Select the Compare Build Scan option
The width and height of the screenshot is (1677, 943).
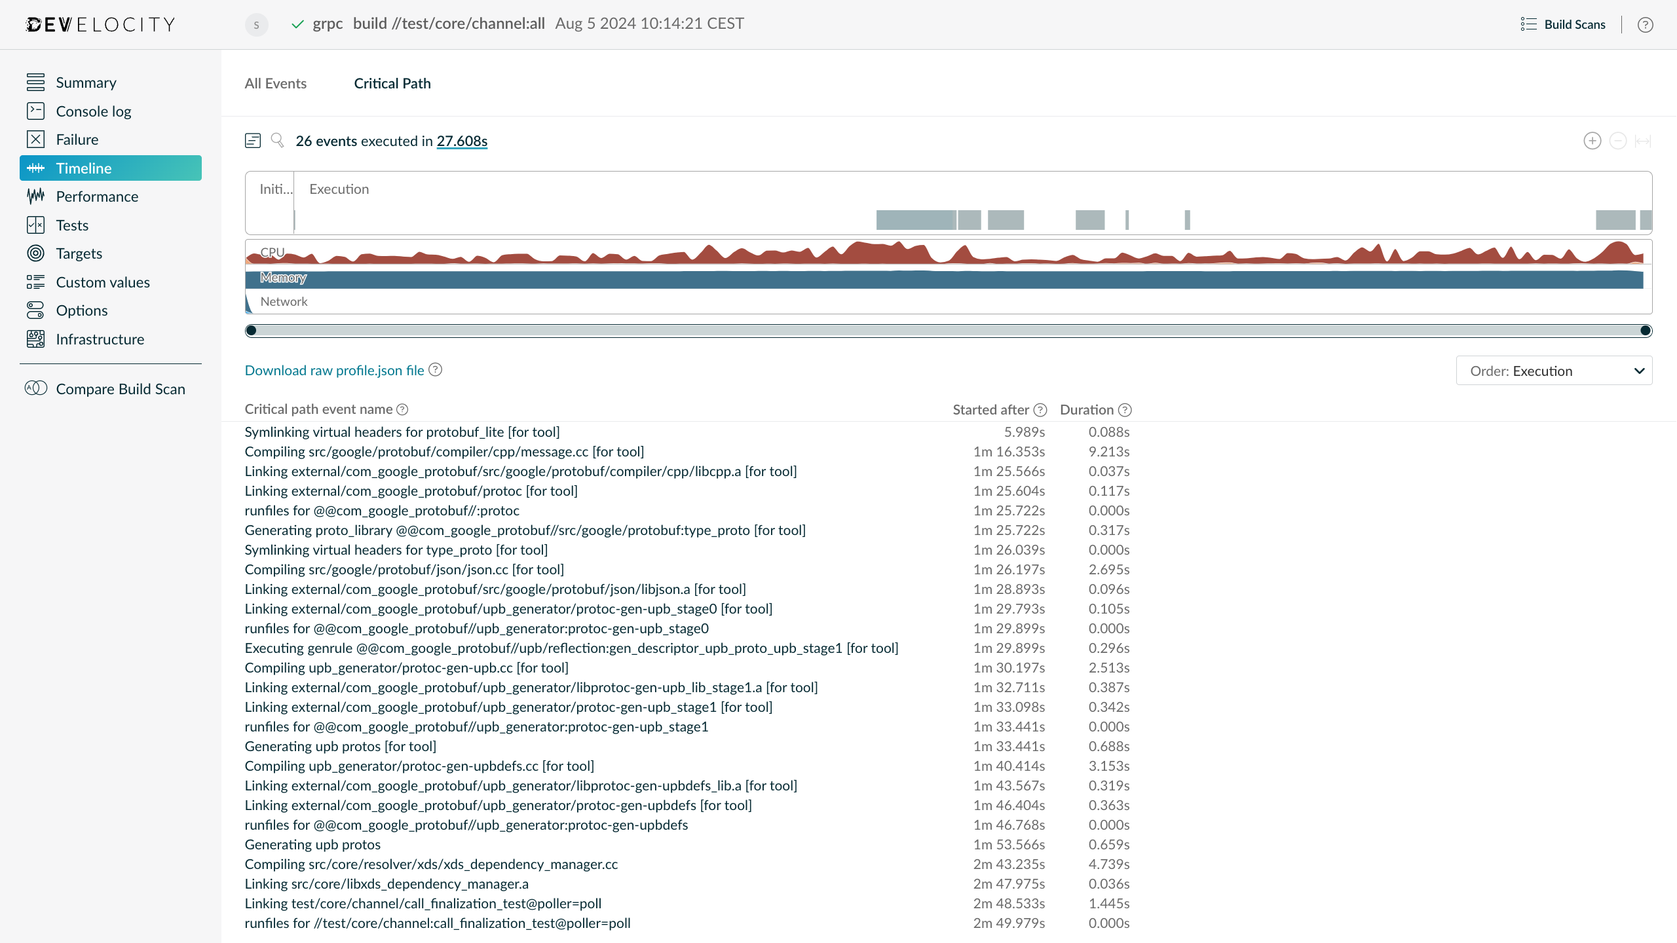pyautogui.click(x=120, y=388)
